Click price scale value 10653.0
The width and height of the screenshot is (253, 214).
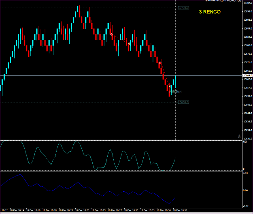[x=248, y=96]
